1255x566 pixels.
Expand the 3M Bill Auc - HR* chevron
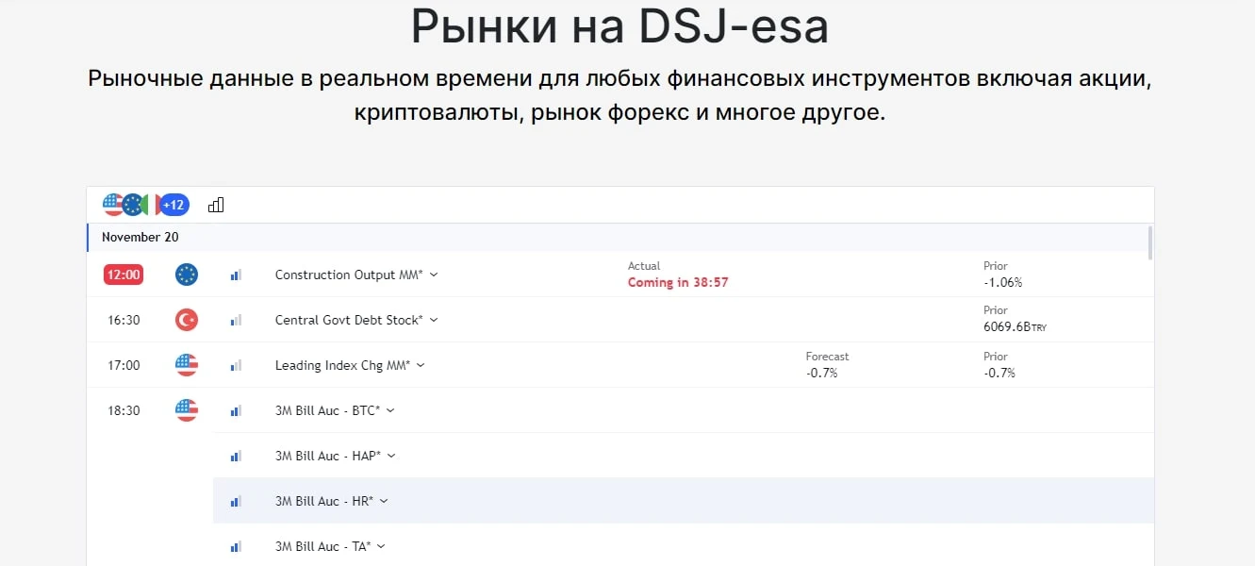pyautogui.click(x=384, y=502)
